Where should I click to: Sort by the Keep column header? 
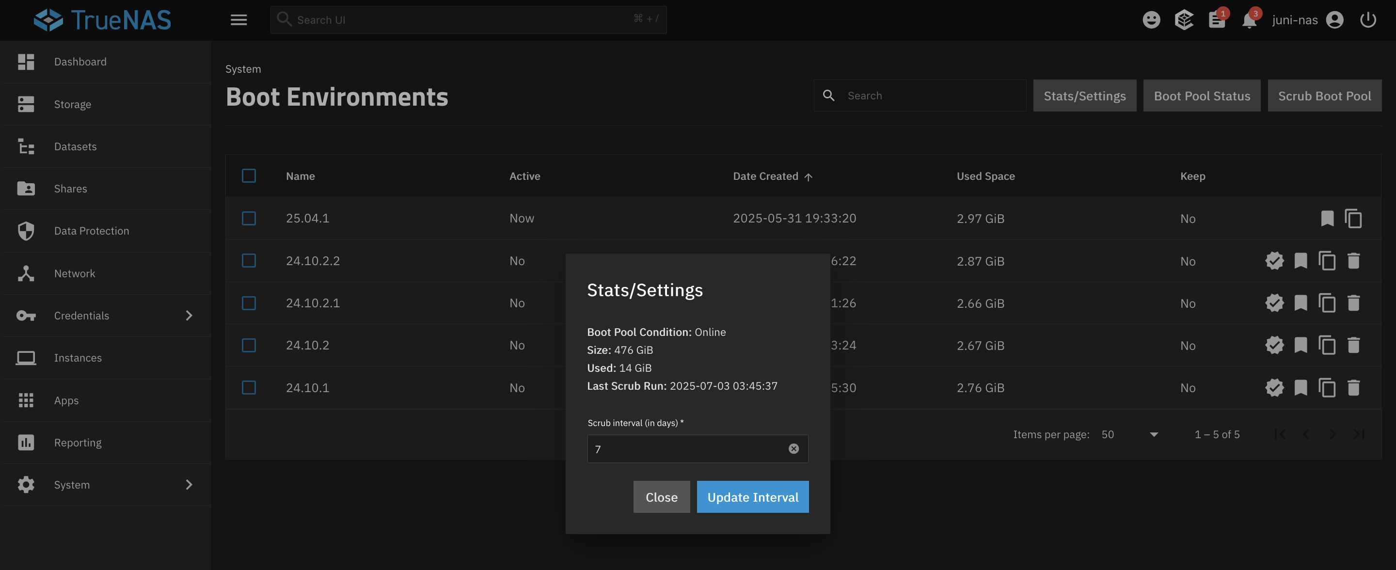(x=1193, y=176)
